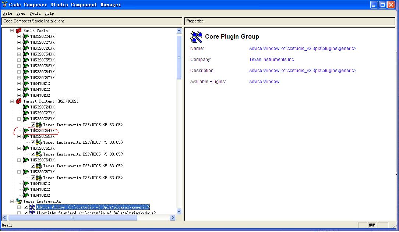The height and width of the screenshot is (232, 399).
Task: Uncheck DSP/BIOS 5.33.05 under TMS320C62XX
Action: [x=33, y=154]
